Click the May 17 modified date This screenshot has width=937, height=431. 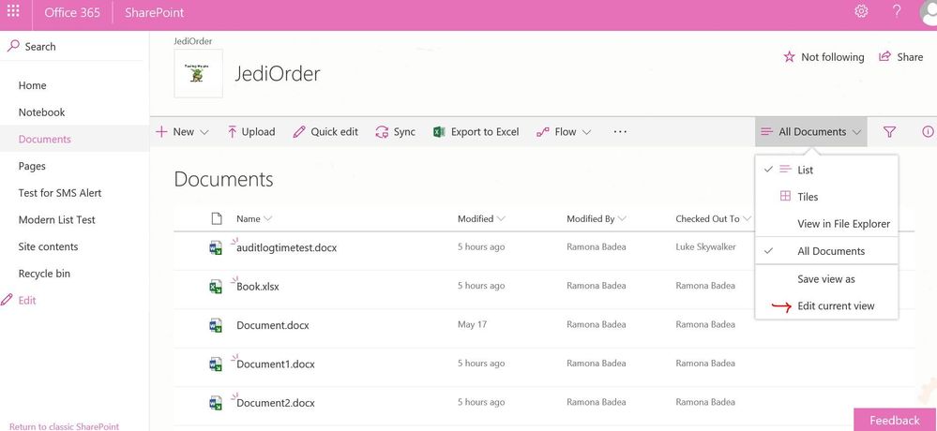pyautogui.click(x=472, y=324)
